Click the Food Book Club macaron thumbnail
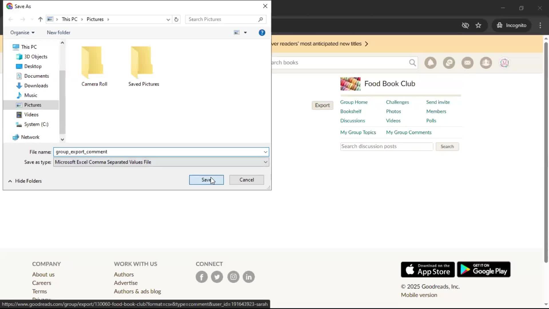The height and width of the screenshot is (309, 549). [x=350, y=84]
